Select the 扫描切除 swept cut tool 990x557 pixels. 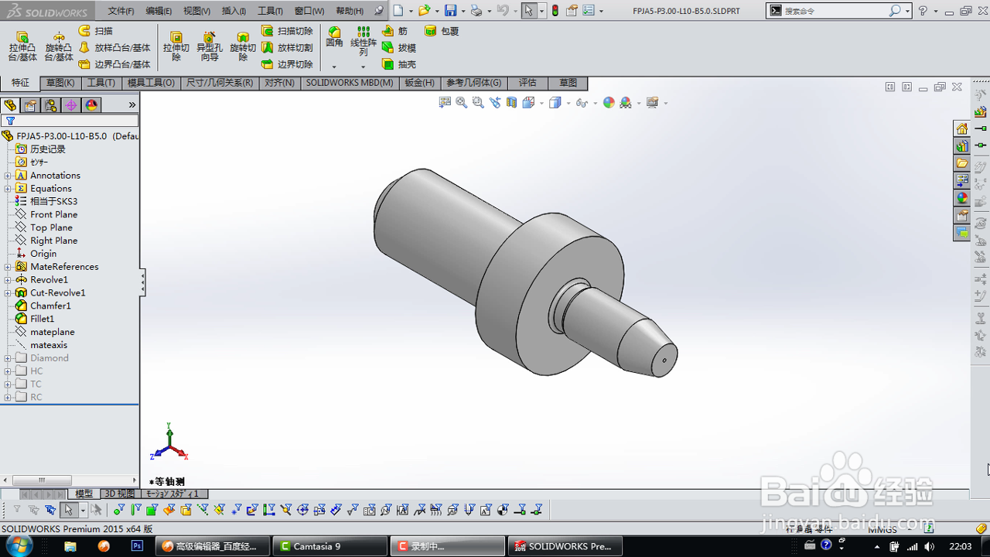point(287,31)
